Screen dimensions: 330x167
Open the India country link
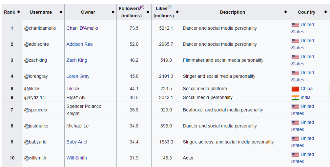pyautogui.click(x=306, y=97)
